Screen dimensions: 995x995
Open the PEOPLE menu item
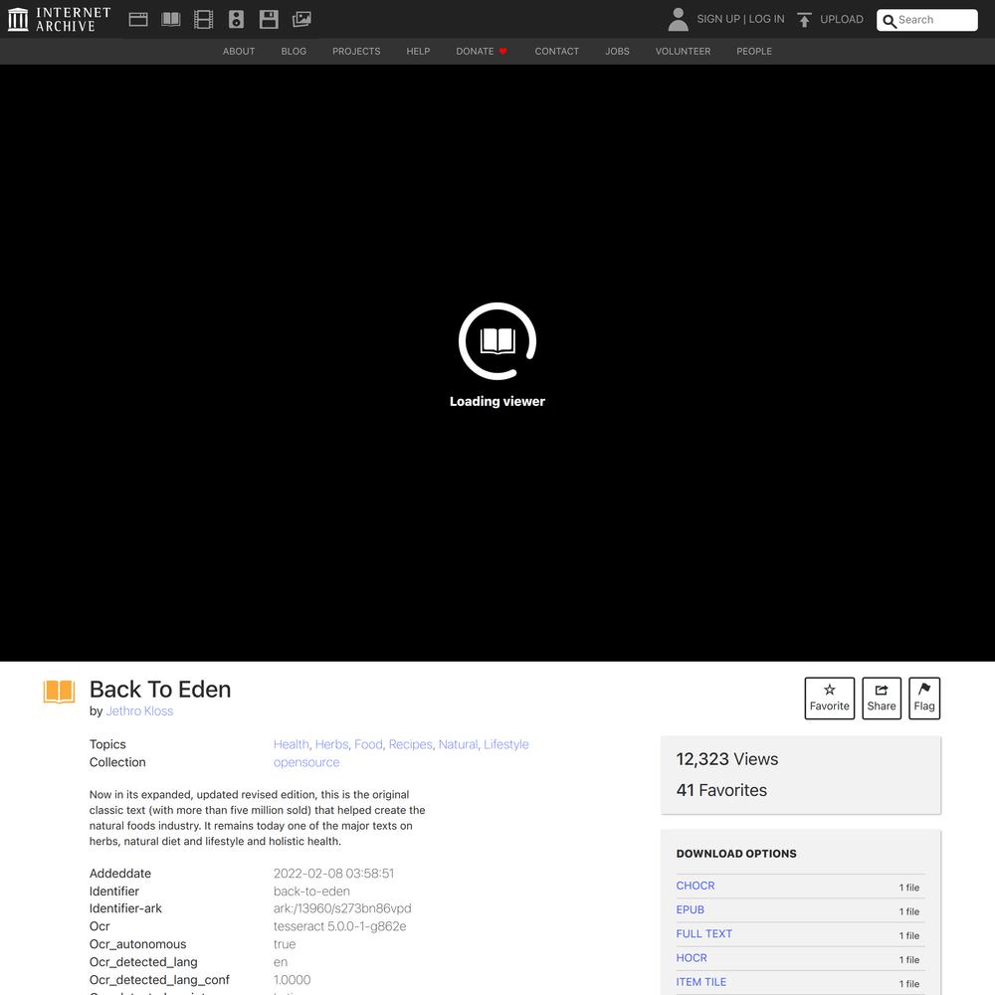pos(754,52)
